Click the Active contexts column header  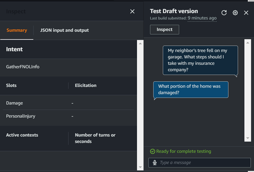[x=22, y=135]
